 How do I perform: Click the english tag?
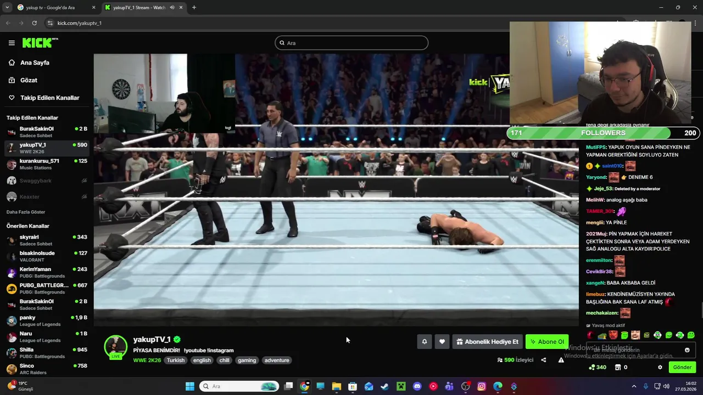point(202,360)
